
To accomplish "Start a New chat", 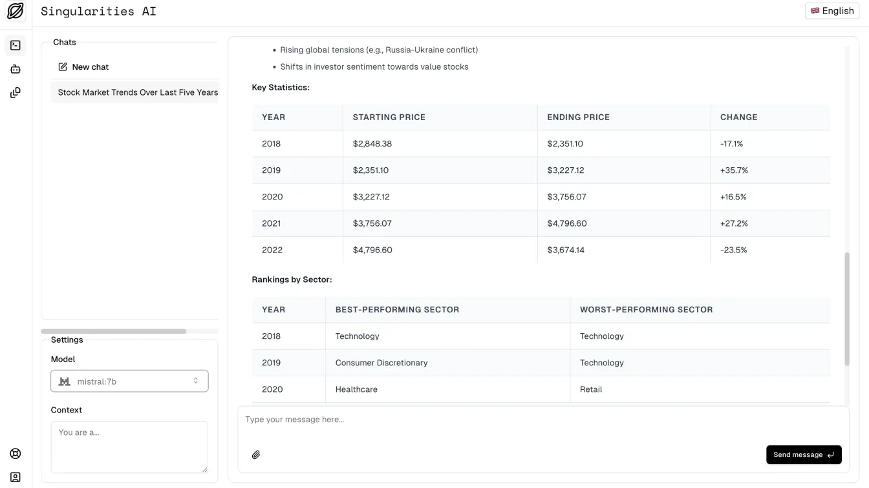I will click(91, 67).
